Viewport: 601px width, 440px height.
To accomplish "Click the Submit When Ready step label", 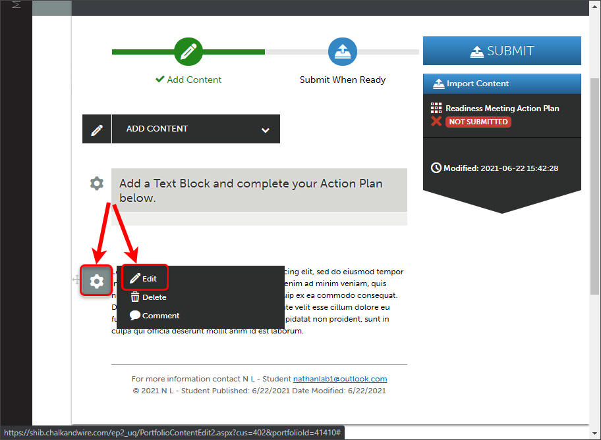I will point(342,79).
